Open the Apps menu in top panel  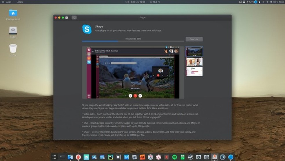click(x=7, y=2)
